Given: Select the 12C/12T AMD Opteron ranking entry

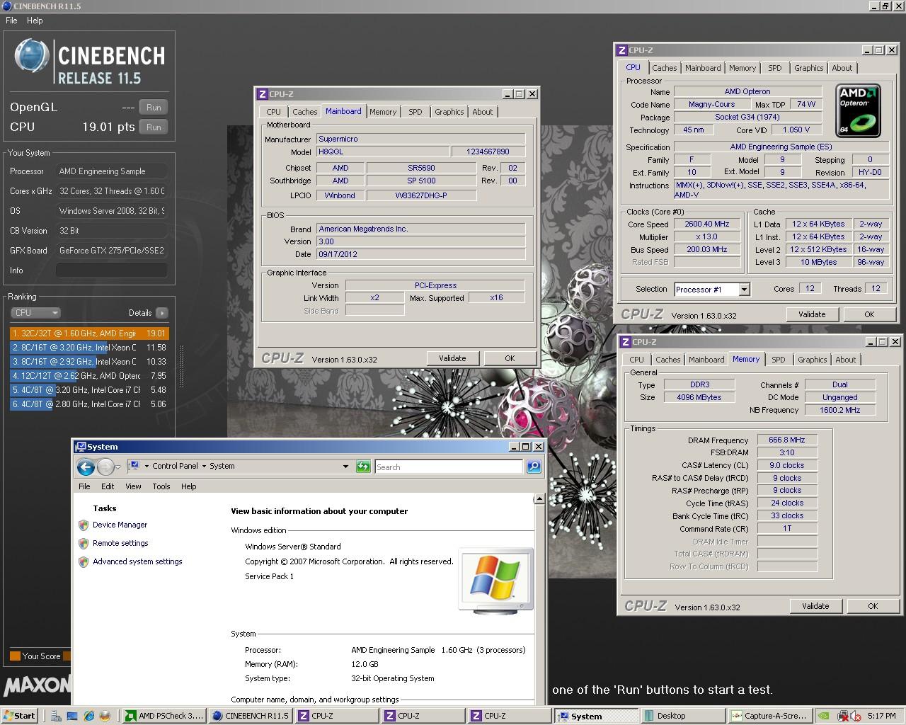Looking at the screenshot, I should click(89, 376).
